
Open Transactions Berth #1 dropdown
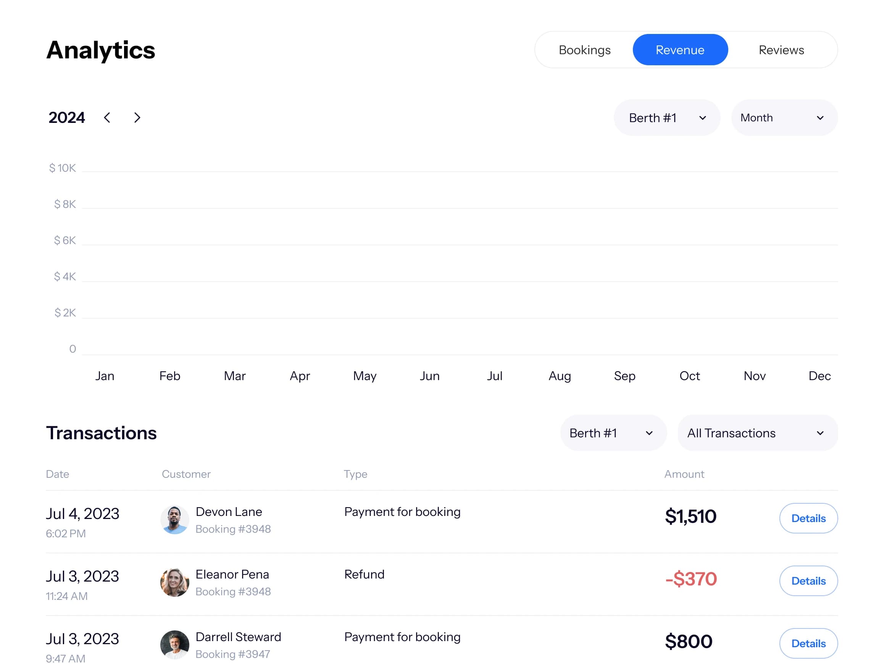(613, 433)
